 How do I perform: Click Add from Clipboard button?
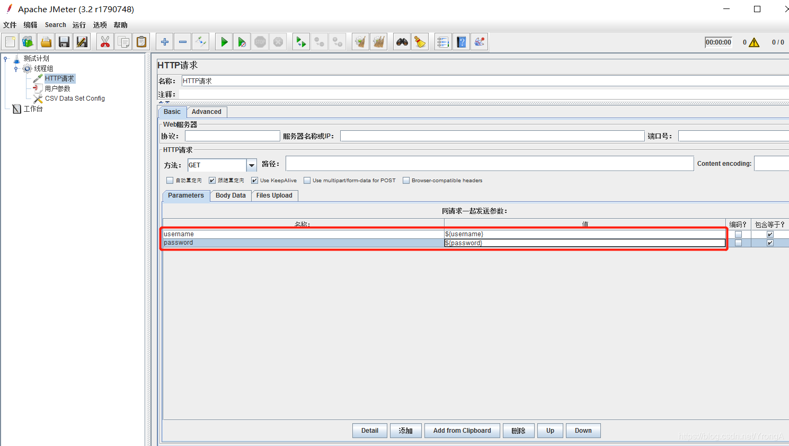tap(462, 431)
